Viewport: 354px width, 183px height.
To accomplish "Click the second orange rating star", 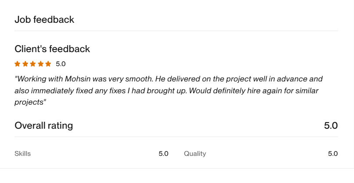I will click(x=25, y=64).
